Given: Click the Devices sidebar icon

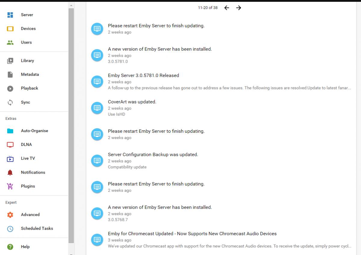Looking at the screenshot, I should (10, 29).
